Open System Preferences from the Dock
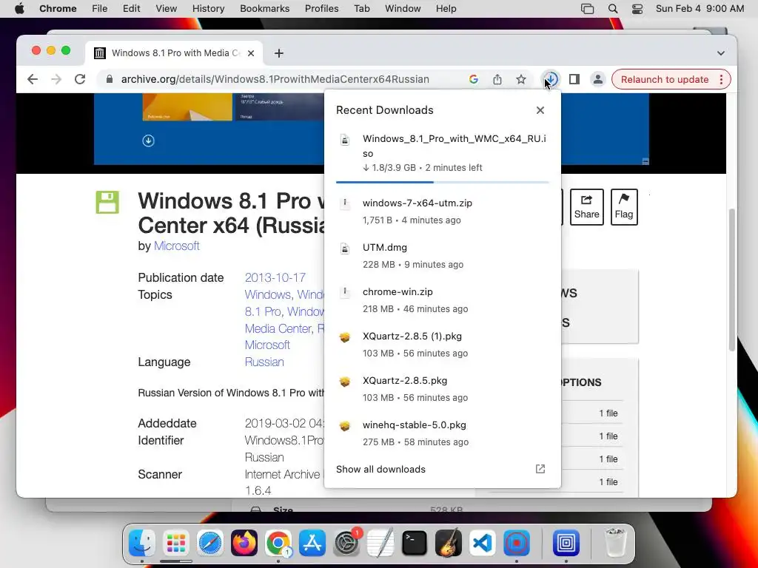This screenshot has width=758, height=568. click(346, 543)
